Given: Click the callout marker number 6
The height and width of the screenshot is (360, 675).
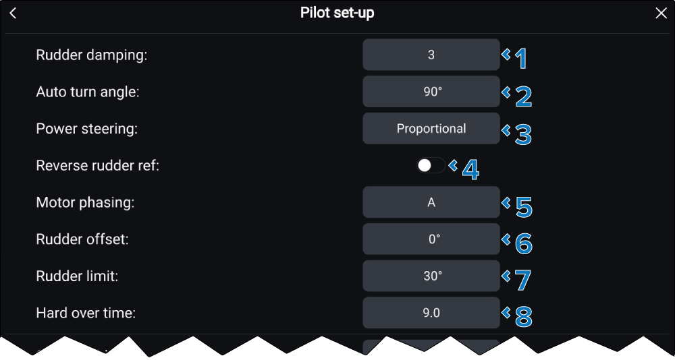Looking at the screenshot, I should [x=523, y=243].
